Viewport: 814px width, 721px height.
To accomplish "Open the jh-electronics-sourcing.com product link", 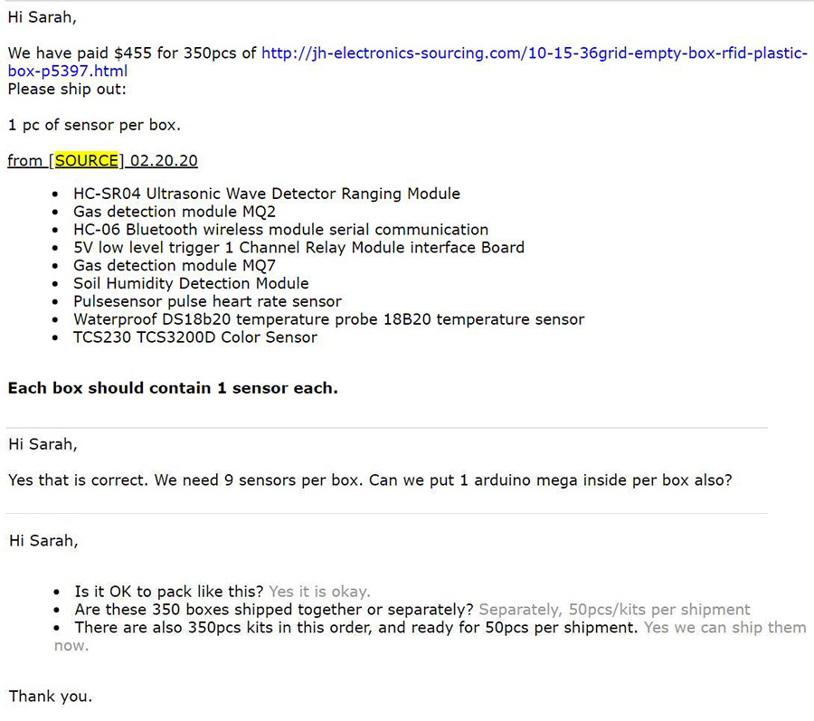I will [534, 53].
